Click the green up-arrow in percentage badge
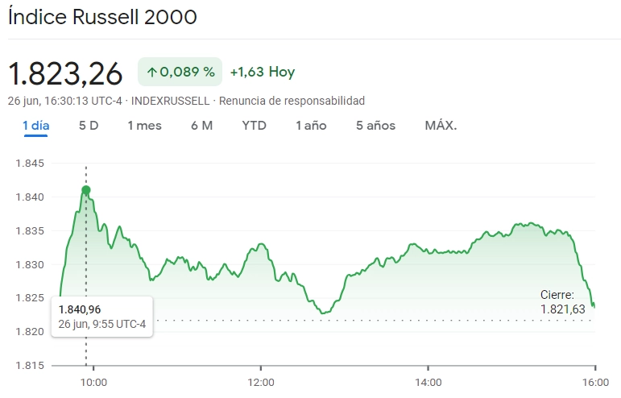Image resolution: width=621 pixels, height=398 pixels. pos(151,73)
